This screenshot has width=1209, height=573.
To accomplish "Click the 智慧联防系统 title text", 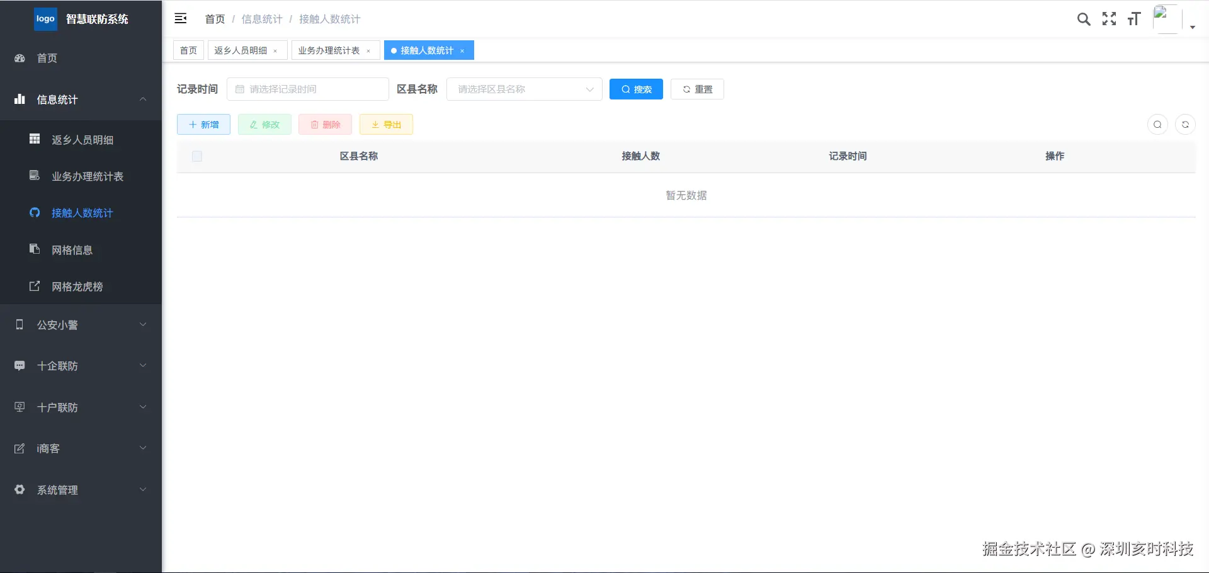I will coord(97,19).
